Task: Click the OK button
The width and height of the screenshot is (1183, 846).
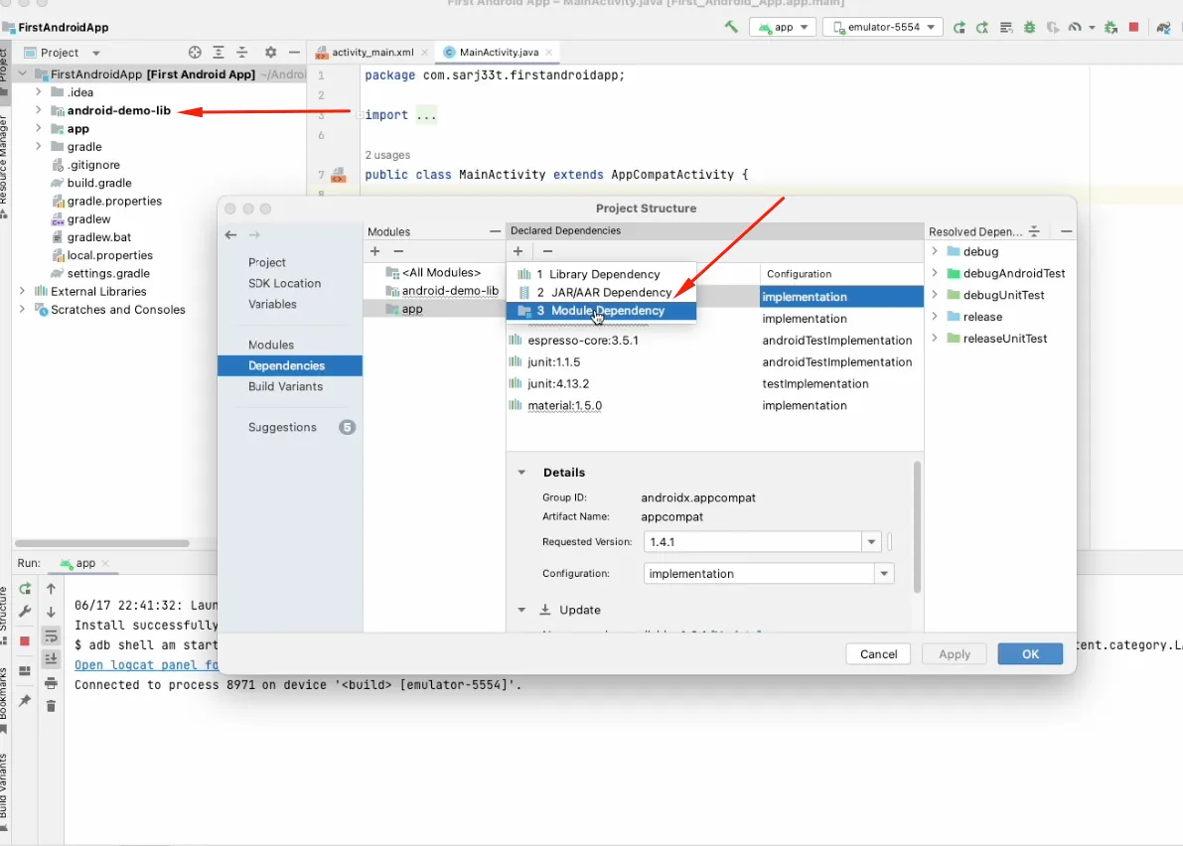Action: tap(1030, 653)
